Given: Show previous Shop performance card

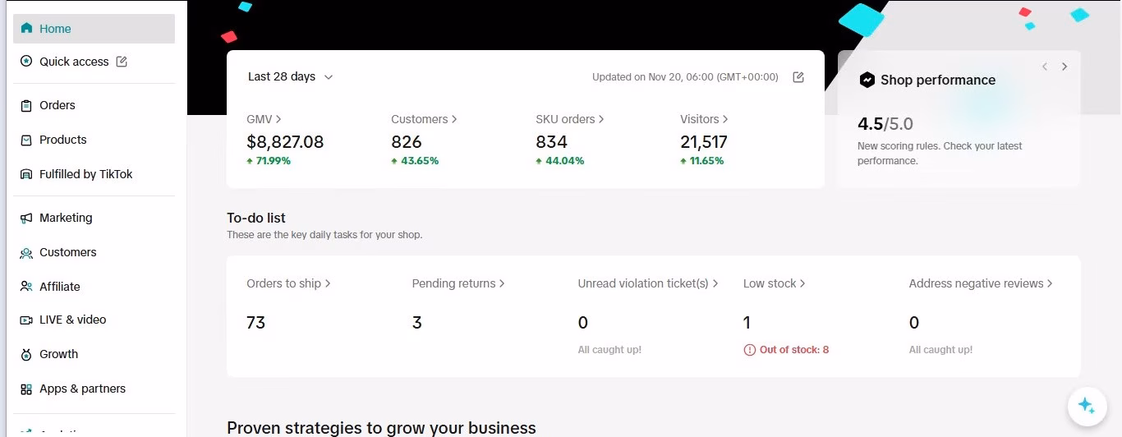Looking at the screenshot, I should pyautogui.click(x=1045, y=67).
